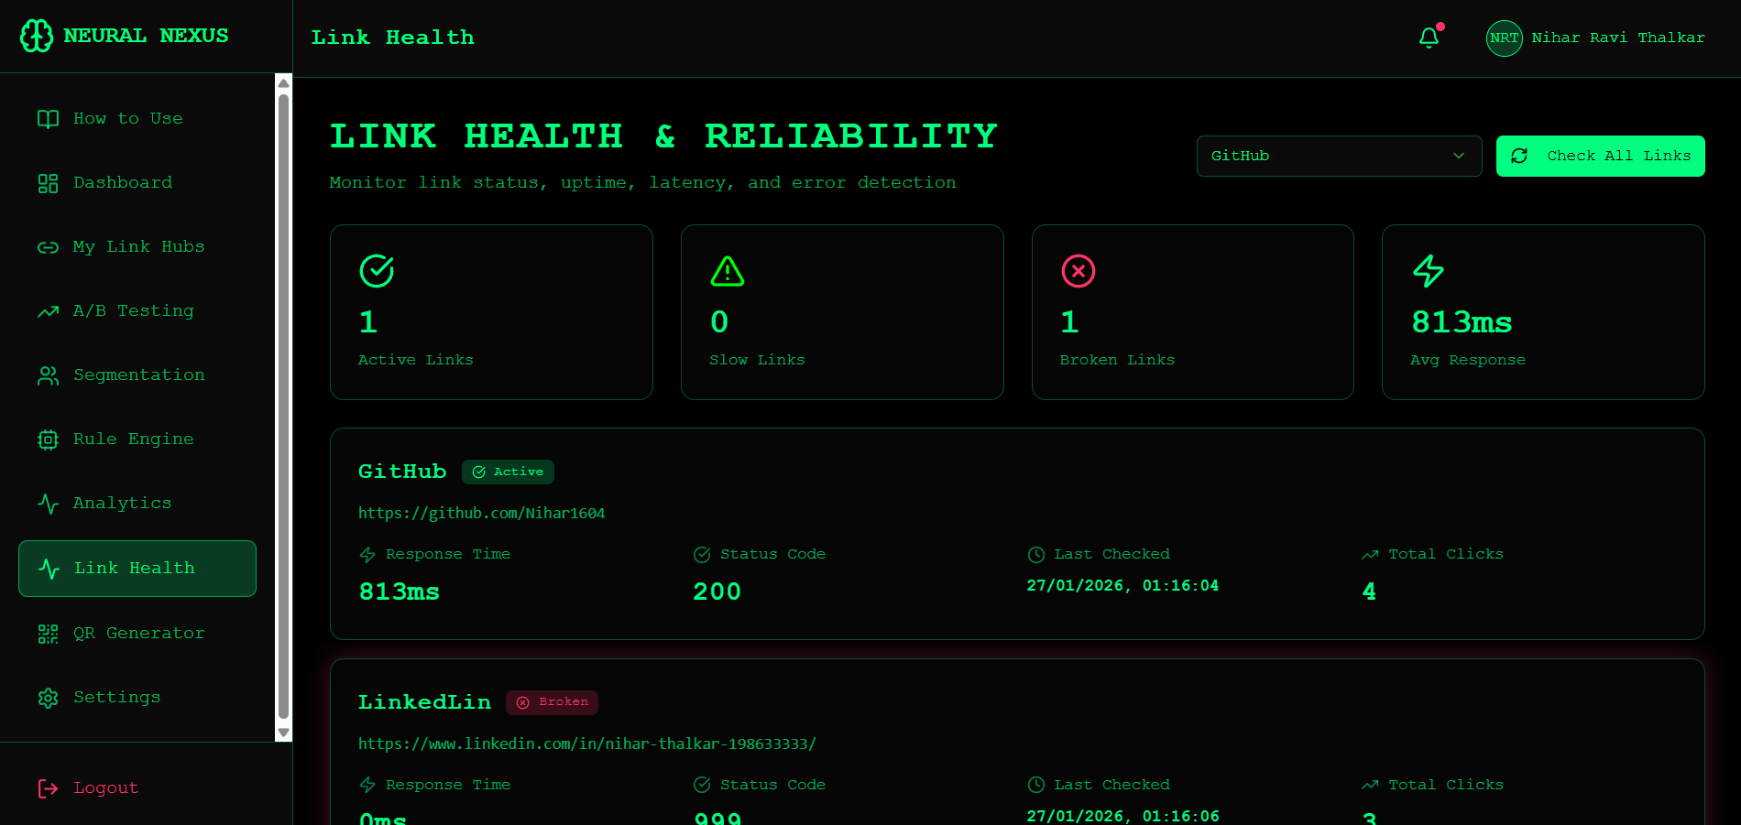
Task: Click the GitHub card title
Action: point(402,472)
